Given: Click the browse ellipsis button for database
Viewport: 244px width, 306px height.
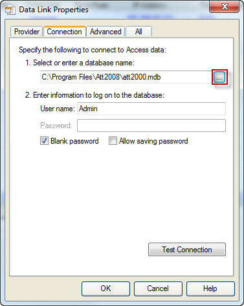Looking at the screenshot, I should (219, 77).
